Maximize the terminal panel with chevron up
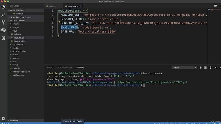 pos(215,68)
